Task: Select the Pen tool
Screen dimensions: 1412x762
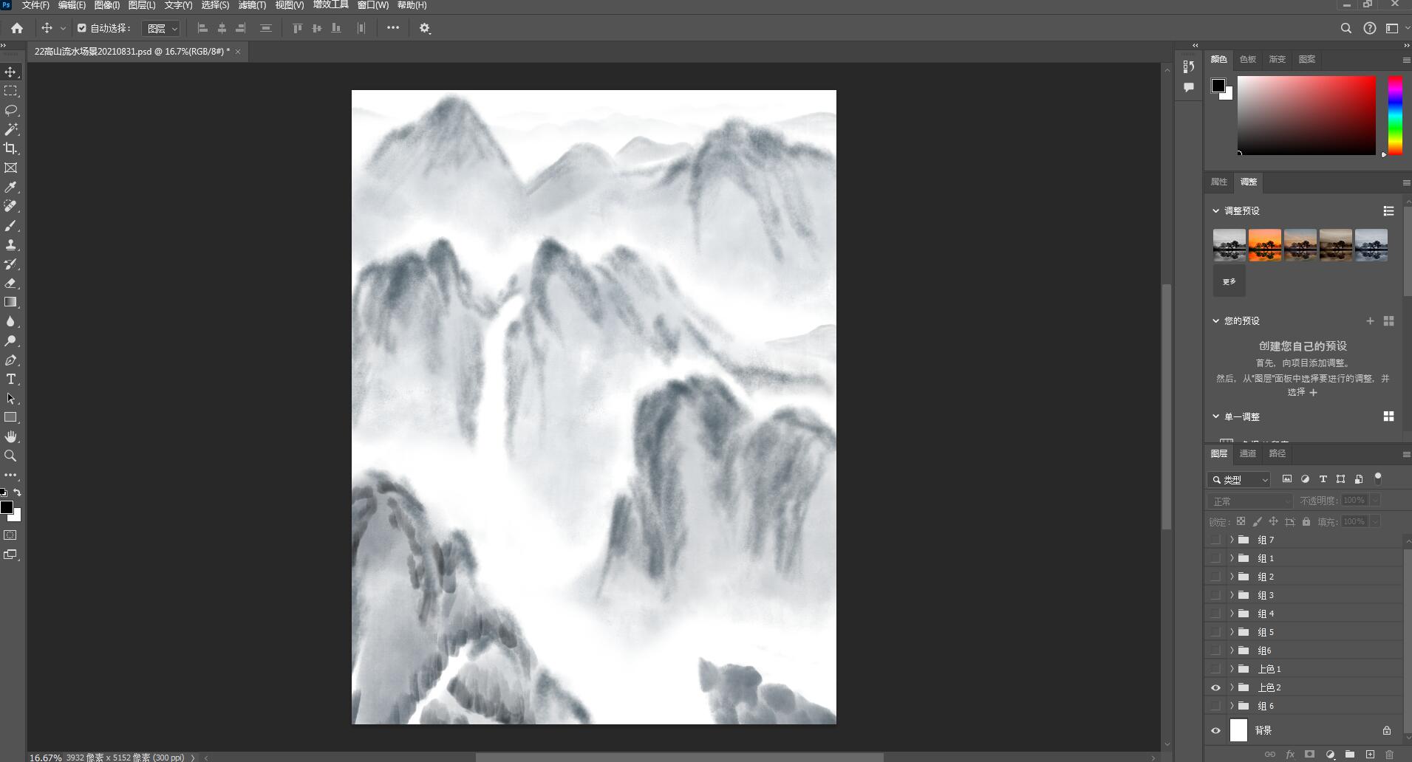Action: 10,360
